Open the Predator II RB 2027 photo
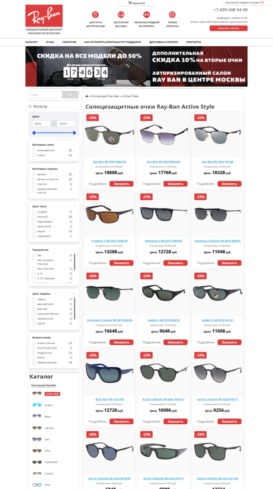Image resolution: width=273 pixels, height=489 pixels. coord(109,214)
